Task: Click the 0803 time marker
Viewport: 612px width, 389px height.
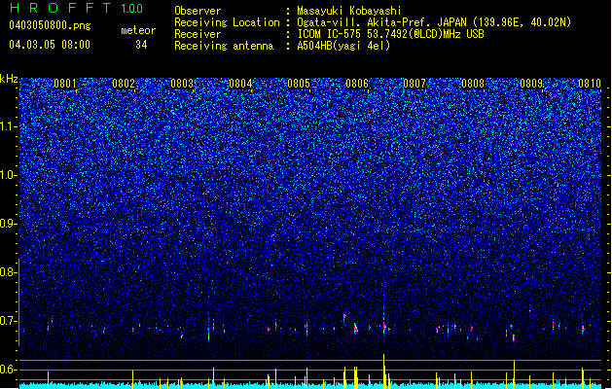Action: tap(182, 84)
